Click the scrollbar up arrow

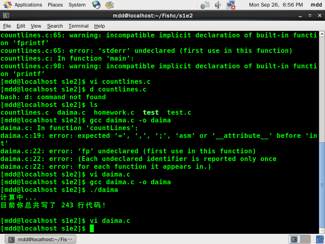click(x=322, y=34)
